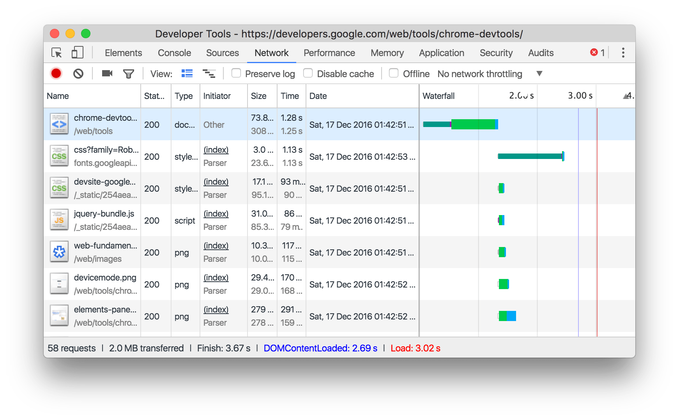Open the (index) initiator link
The image size is (679, 420).
click(216, 150)
